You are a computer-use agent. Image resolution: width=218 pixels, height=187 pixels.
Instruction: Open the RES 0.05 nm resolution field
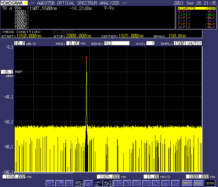pyautogui.click(x=72, y=43)
